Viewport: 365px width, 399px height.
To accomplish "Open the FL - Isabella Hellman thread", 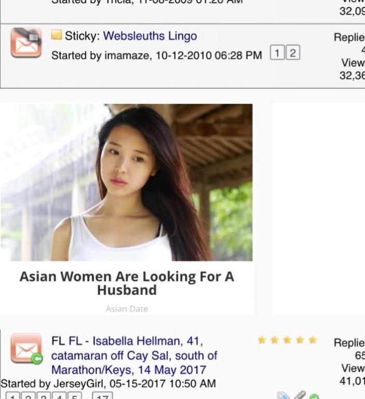I will click(134, 355).
